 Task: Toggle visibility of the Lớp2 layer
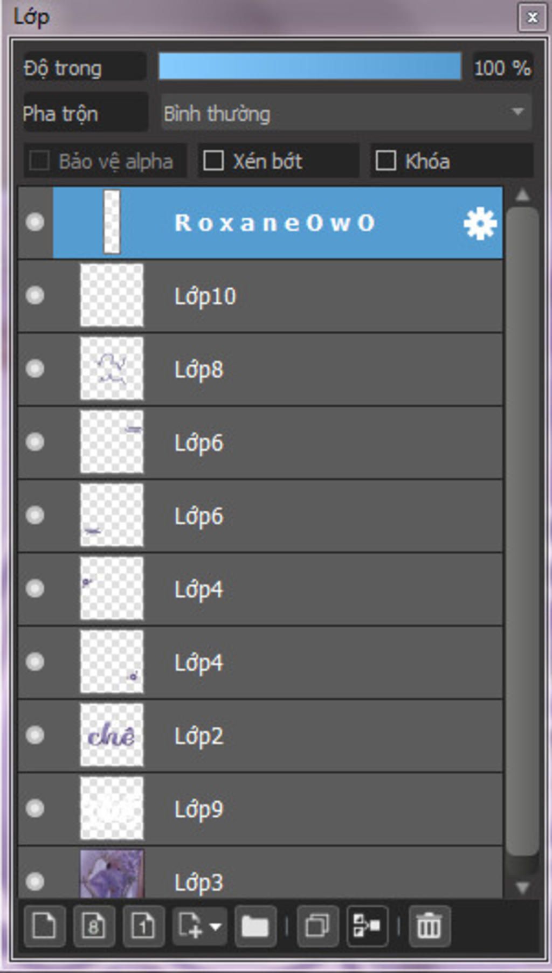[35, 735]
